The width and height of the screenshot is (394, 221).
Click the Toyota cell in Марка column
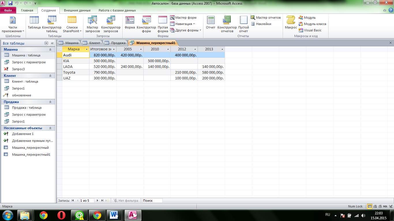click(76, 72)
